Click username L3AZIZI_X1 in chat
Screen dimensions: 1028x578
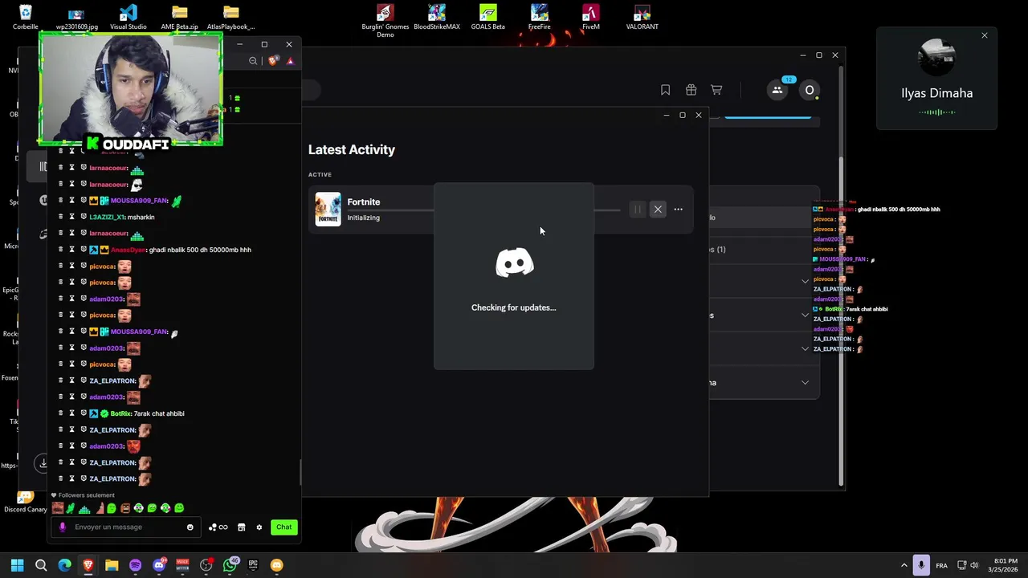click(106, 217)
